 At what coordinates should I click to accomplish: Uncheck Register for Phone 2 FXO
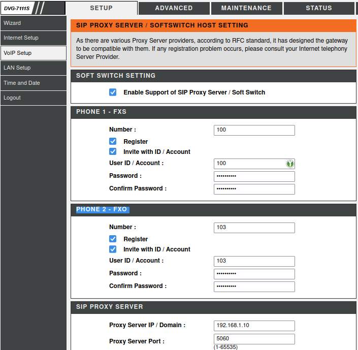pyautogui.click(x=113, y=239)
